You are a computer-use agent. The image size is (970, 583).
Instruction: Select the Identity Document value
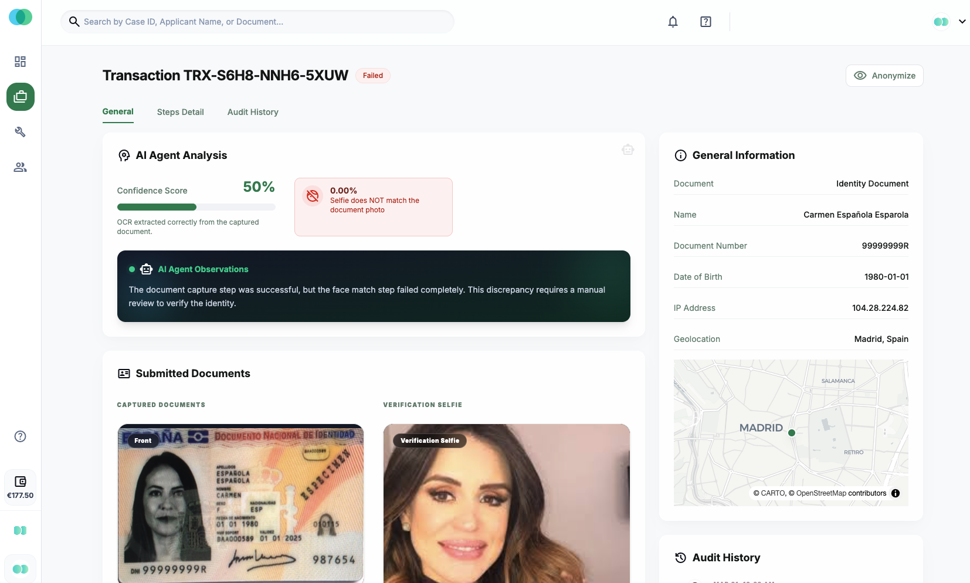coord(872,184)
